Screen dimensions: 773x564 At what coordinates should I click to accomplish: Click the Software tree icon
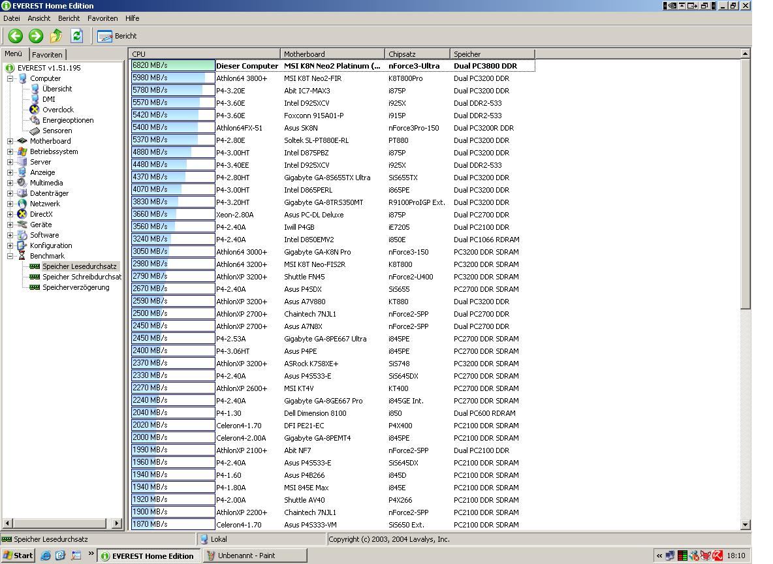coord(22,235)
